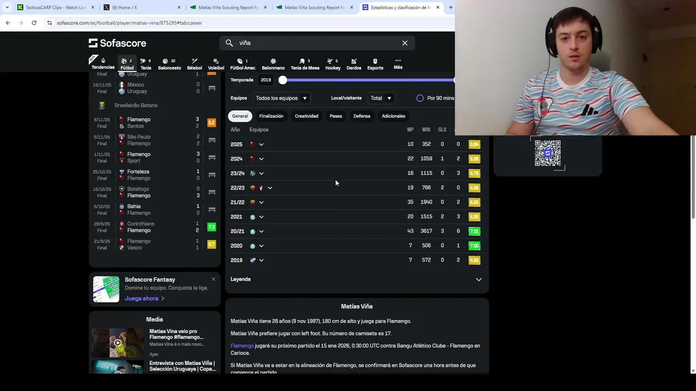Expand the 21/22 season row

[261, 203]
